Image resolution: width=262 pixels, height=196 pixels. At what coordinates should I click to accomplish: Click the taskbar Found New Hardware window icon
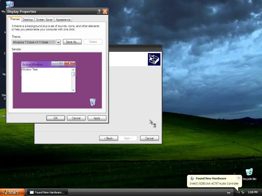(x=32, y=192)
